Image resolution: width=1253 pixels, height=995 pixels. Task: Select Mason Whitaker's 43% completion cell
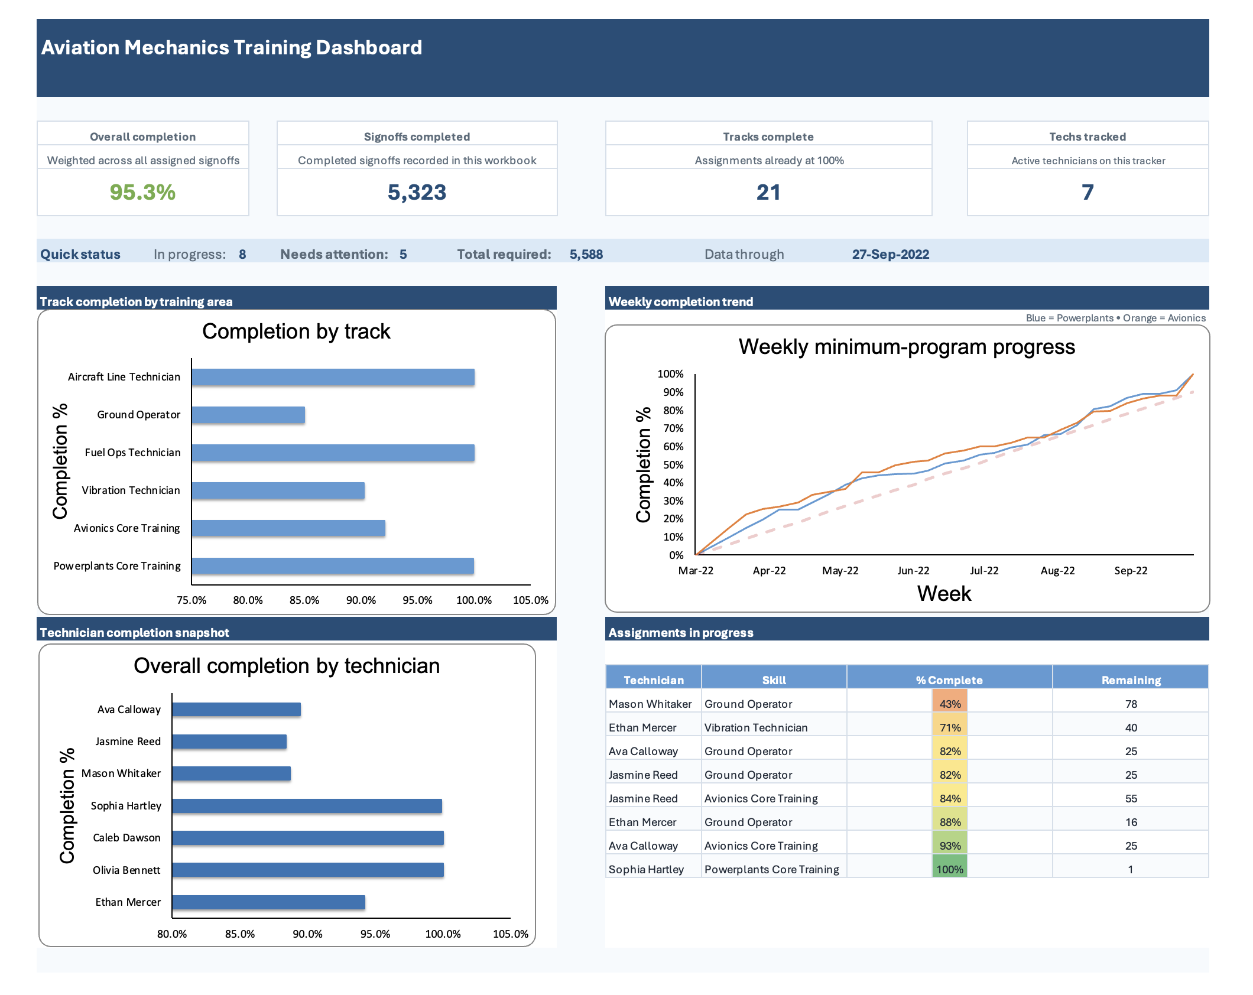pos(949,704)
